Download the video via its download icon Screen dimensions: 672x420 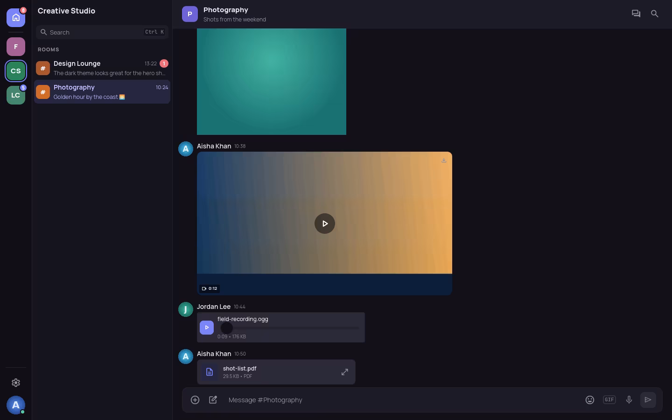(x=444, y=161)
